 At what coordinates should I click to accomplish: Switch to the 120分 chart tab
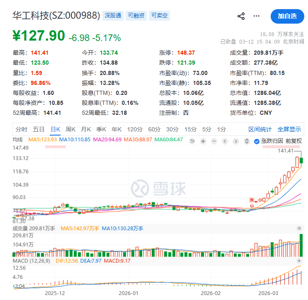coord(135,129)
